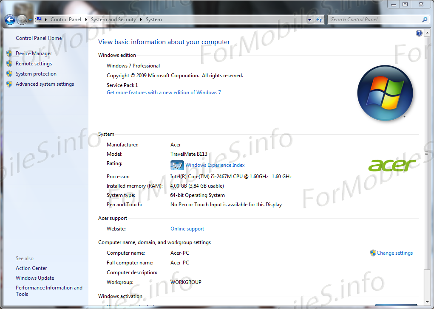
Task: Click the scroll down arrow on the scrollbar
Action: [x=427, y=301]
